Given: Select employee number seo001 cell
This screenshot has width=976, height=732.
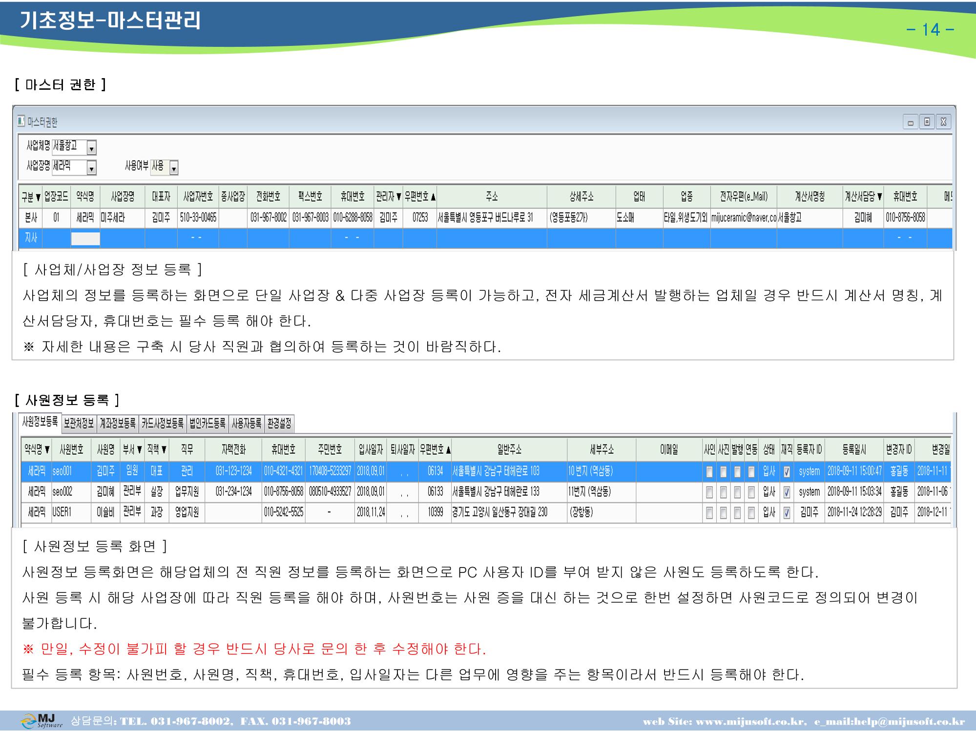Looking at the screenshot, I should tap(71, 471).
